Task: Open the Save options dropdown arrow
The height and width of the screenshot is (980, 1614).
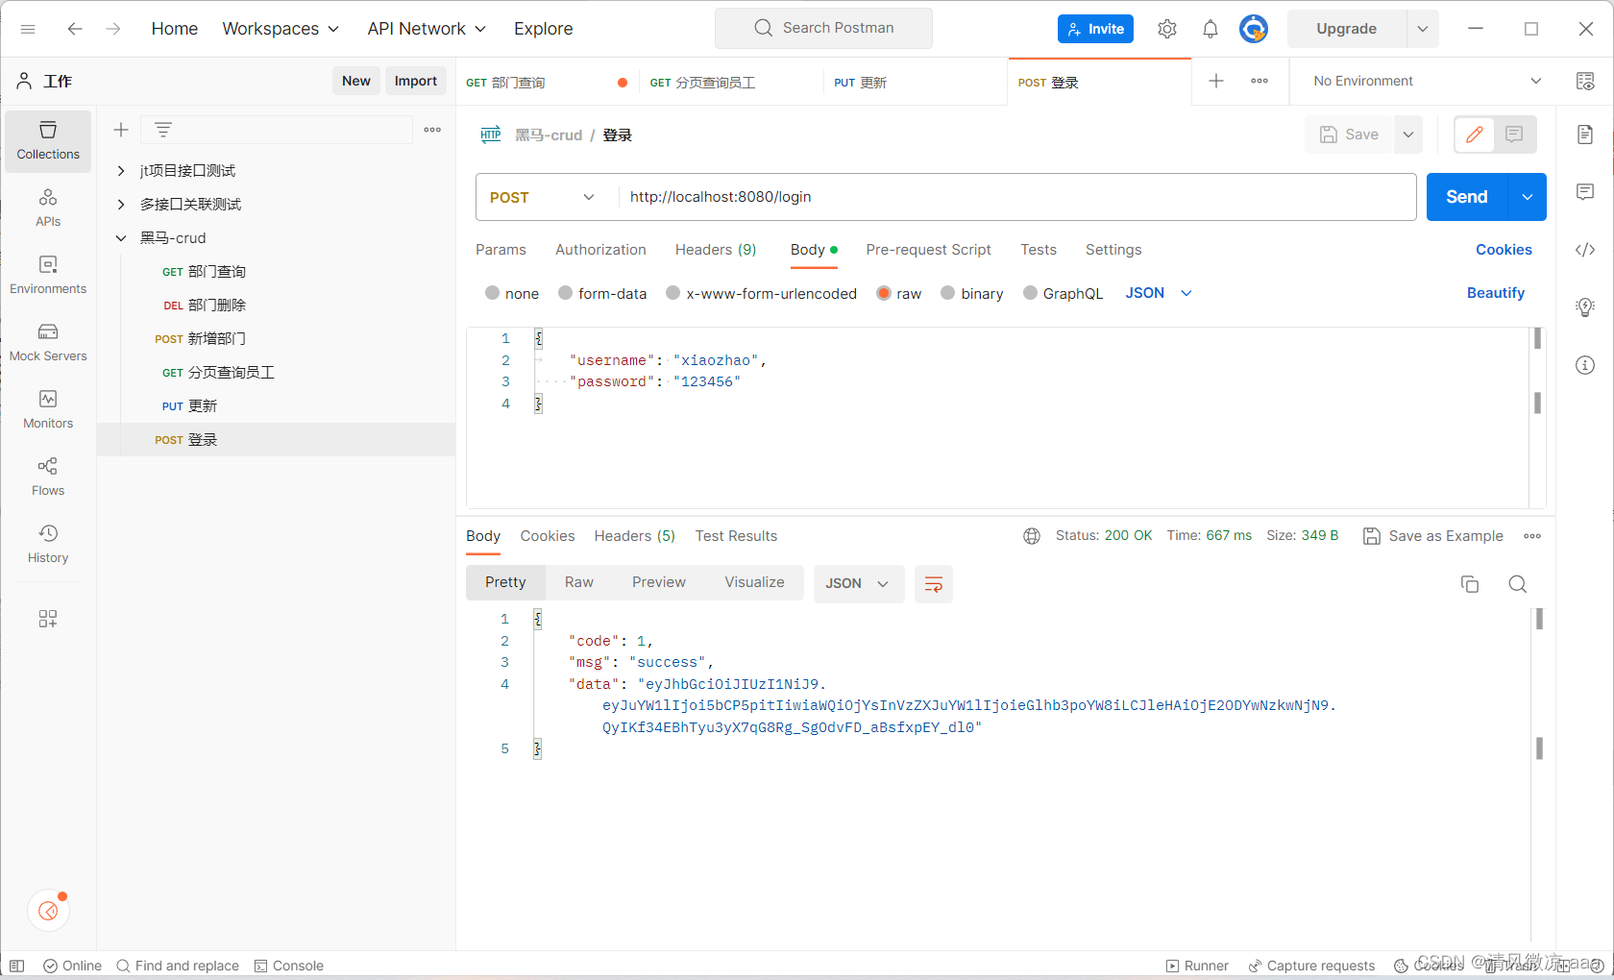Action: pyautogui.click(x=1408, y=135)
